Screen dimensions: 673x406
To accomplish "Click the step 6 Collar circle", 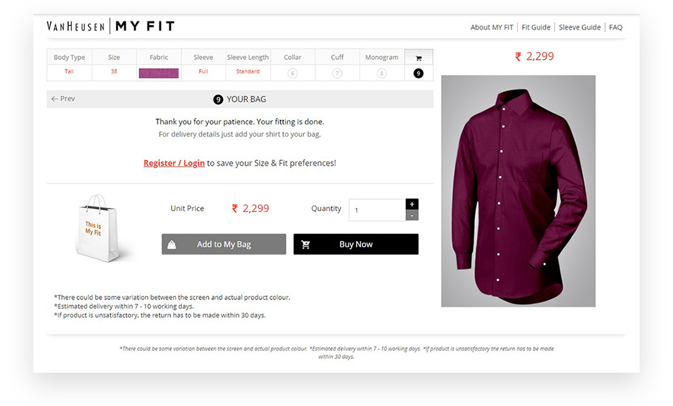I will (293, 73).
